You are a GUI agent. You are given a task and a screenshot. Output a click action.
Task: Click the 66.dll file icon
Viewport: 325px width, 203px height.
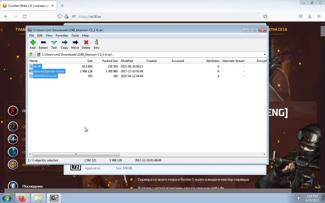coord(31,66)
